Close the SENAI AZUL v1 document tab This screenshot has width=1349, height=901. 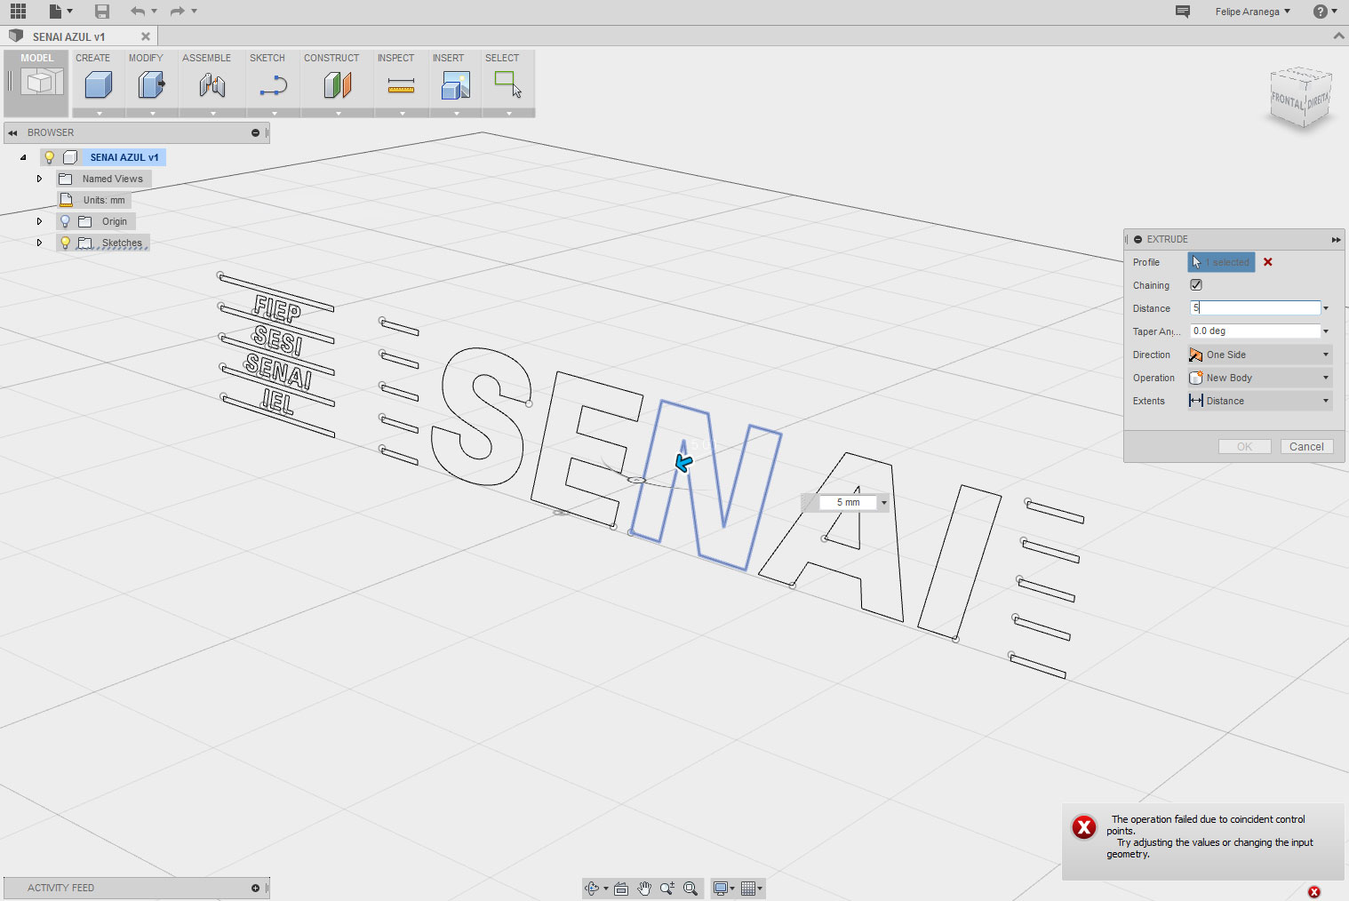click(146, 36)
